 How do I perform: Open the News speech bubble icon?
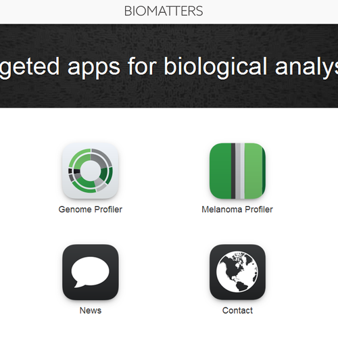coord(91,272)
